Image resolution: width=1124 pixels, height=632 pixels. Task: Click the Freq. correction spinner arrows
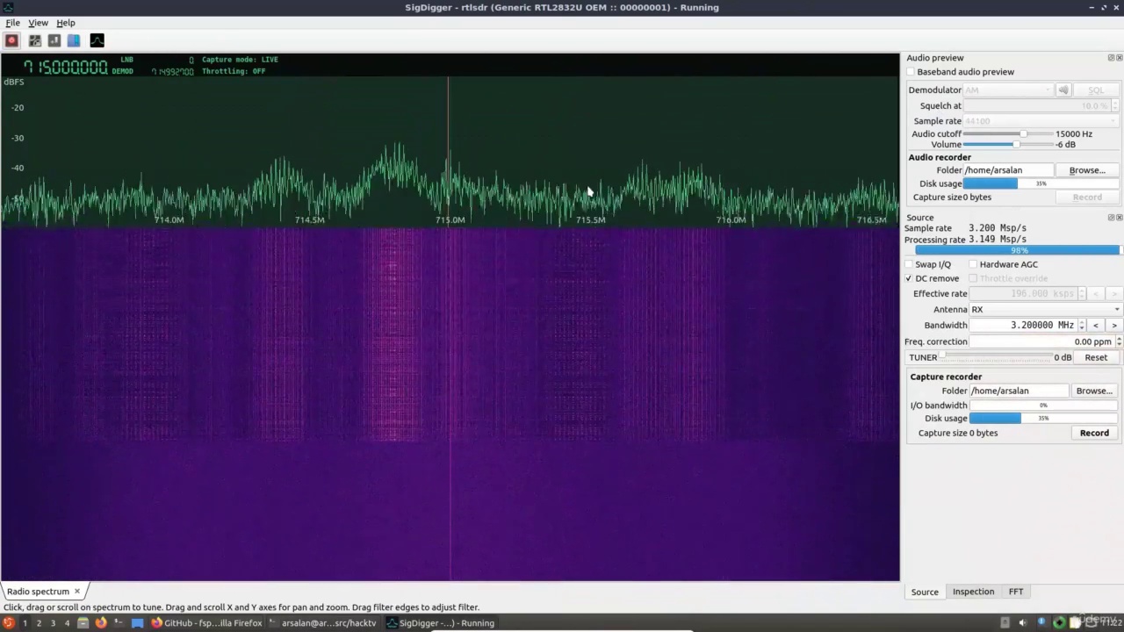tap(1118, 341)
